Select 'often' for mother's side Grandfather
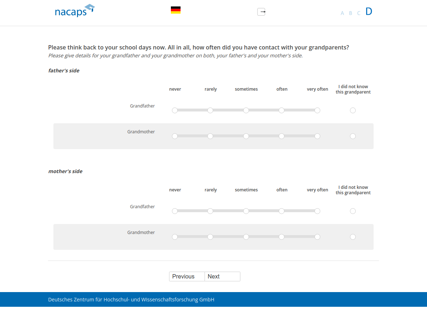Viewport: 427px width, 310px height. (x=282, y=211)
